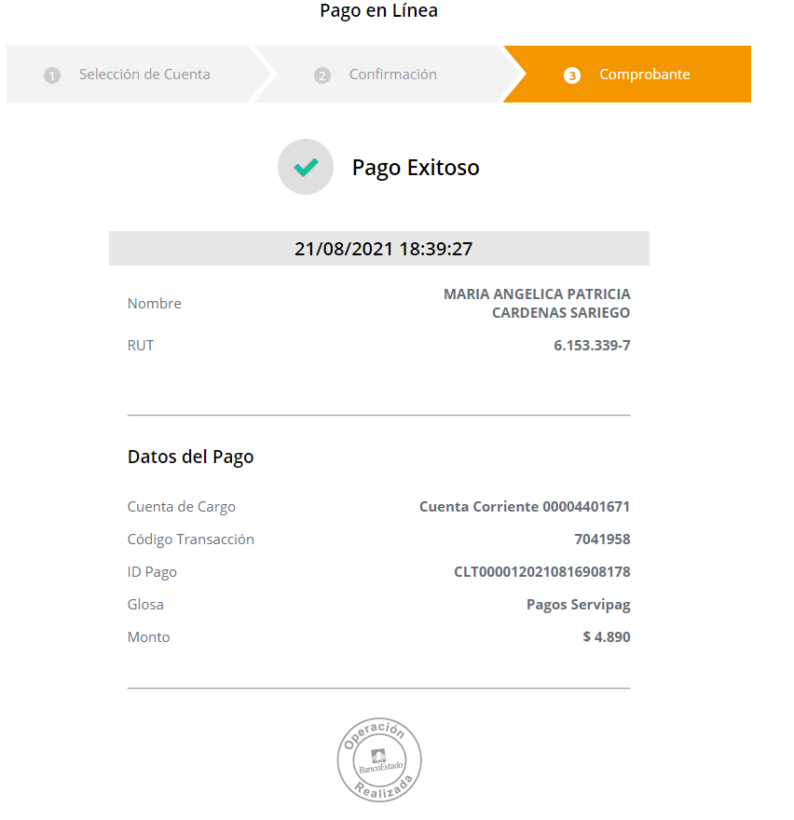Viewport: 794px width, 820px height.
Task: Click the ID Pago value CLT000120210816908178
Action: [541, 571]
